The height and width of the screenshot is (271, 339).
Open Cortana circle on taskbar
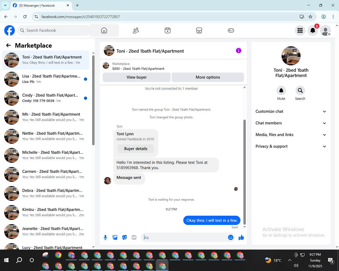pyautogui.click(x=32, y=260)
